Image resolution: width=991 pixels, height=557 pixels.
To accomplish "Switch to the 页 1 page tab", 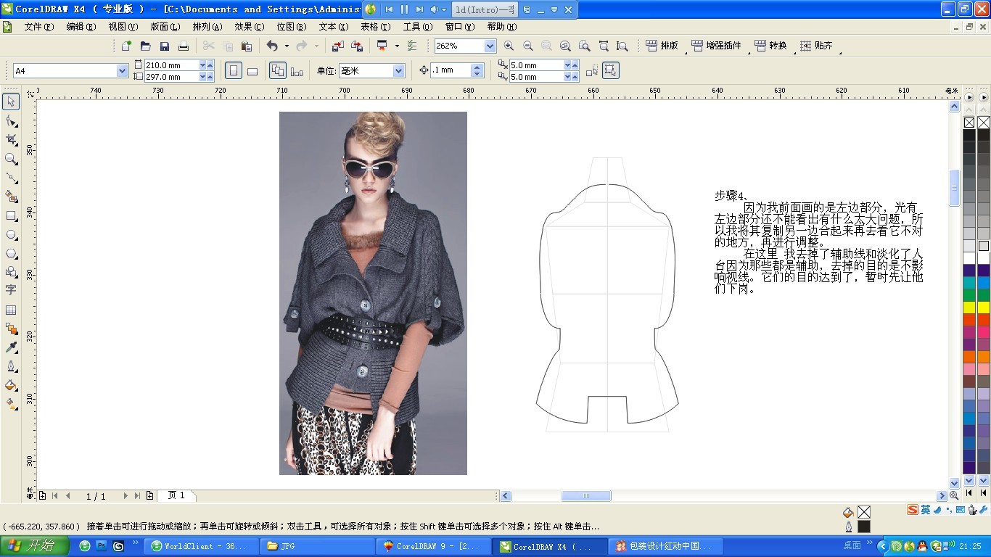I will (176, 495).
